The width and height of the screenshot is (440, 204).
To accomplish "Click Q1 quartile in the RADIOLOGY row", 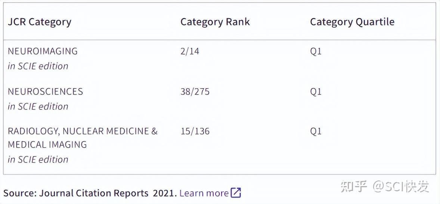I will tap(316, 131).
